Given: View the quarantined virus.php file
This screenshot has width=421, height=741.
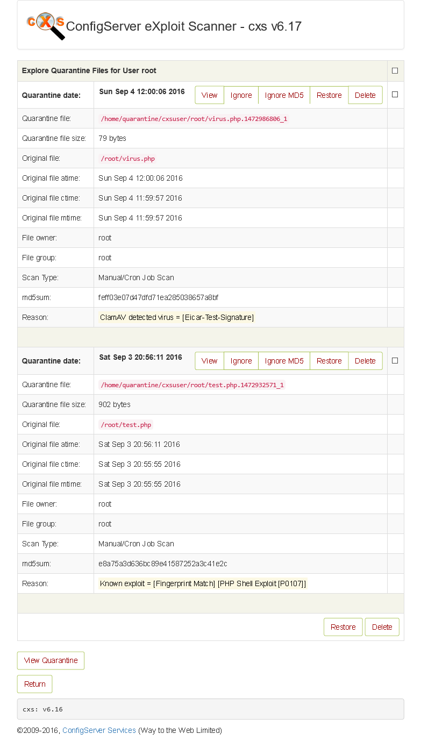Looking at the screenshot, I should [x=209, y=95].
